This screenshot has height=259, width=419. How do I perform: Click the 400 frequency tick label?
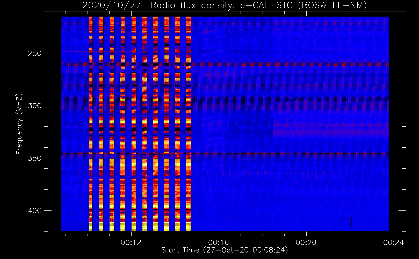coord(35,211)
